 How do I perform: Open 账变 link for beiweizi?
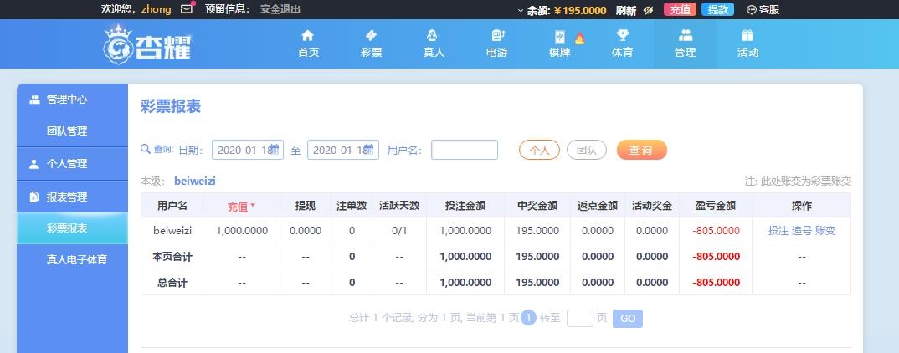(x=825, y=230)
